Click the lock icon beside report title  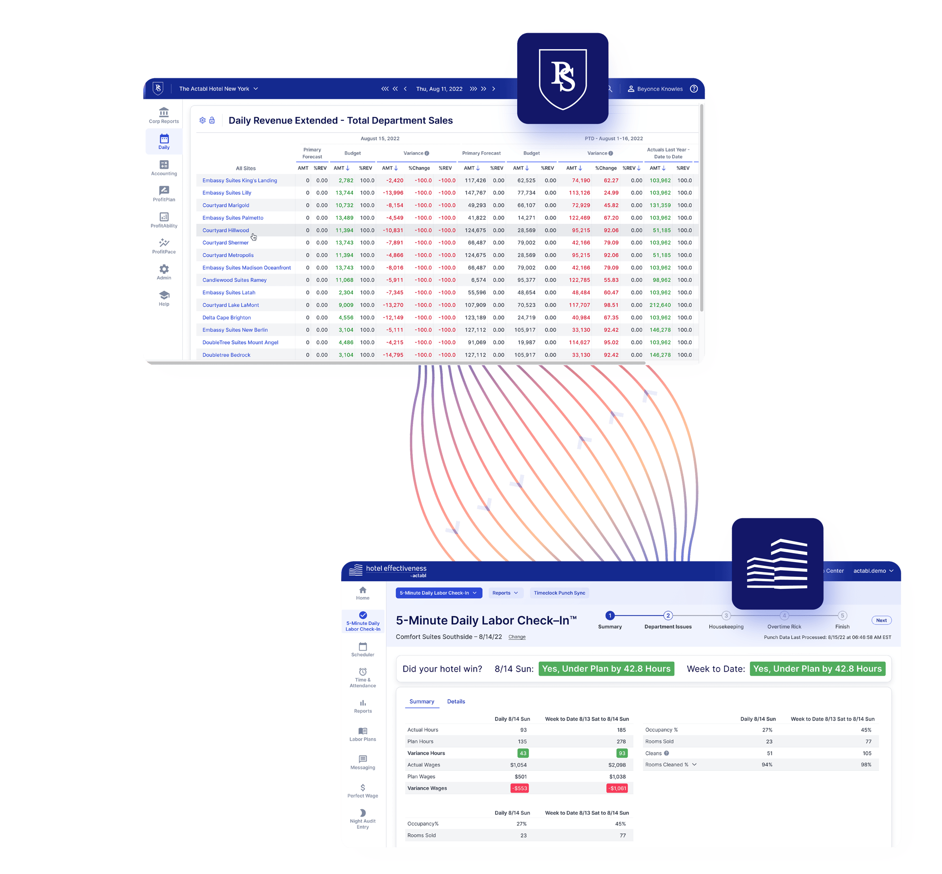pos(212,120)
